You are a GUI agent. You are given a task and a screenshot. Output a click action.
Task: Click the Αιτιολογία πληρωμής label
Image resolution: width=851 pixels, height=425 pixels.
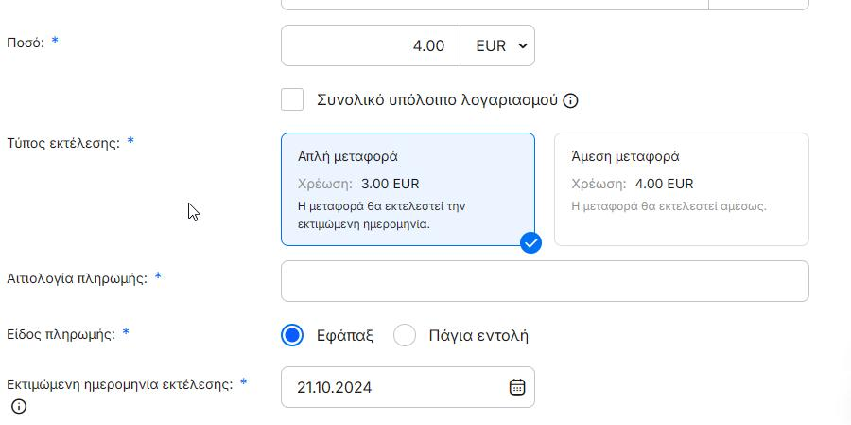point(77,278)
